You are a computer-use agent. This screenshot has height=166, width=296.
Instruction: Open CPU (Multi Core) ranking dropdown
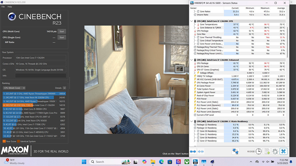tap(14, 88)
